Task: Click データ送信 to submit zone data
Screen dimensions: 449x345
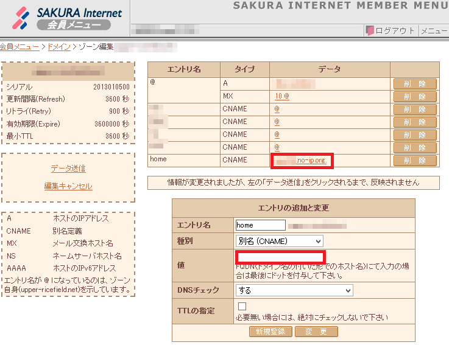Action: pos(68,169)
